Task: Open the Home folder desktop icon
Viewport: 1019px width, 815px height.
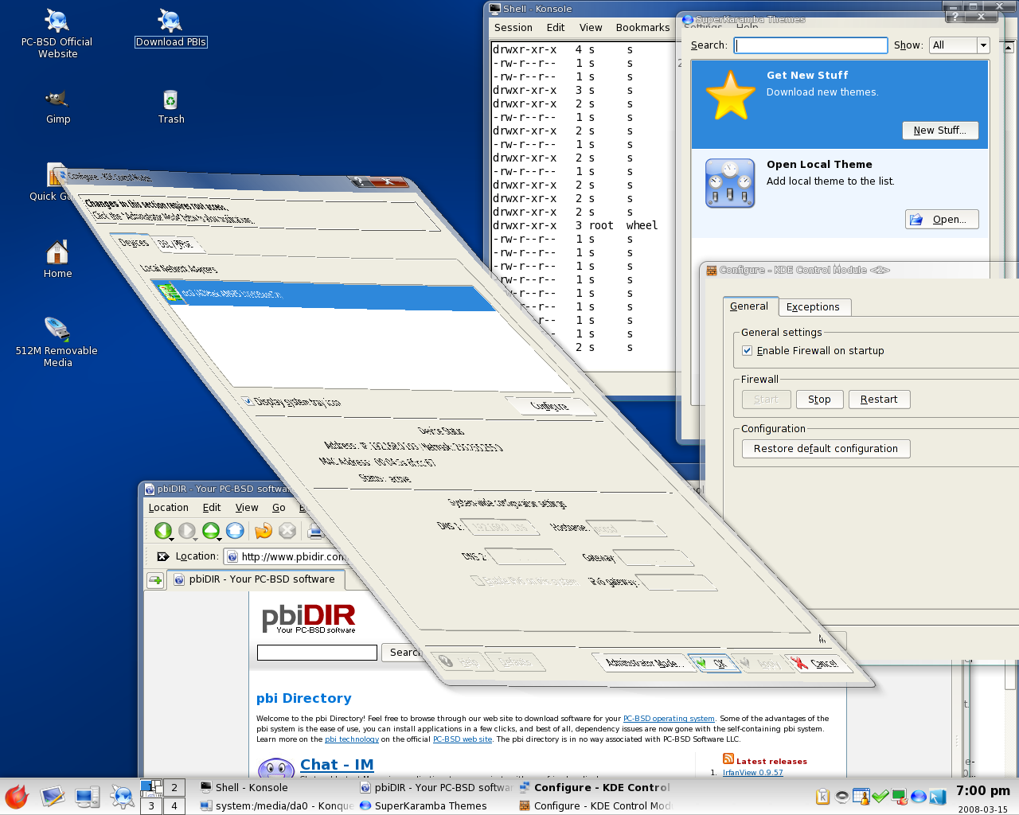Action: (x=57, y=259)
